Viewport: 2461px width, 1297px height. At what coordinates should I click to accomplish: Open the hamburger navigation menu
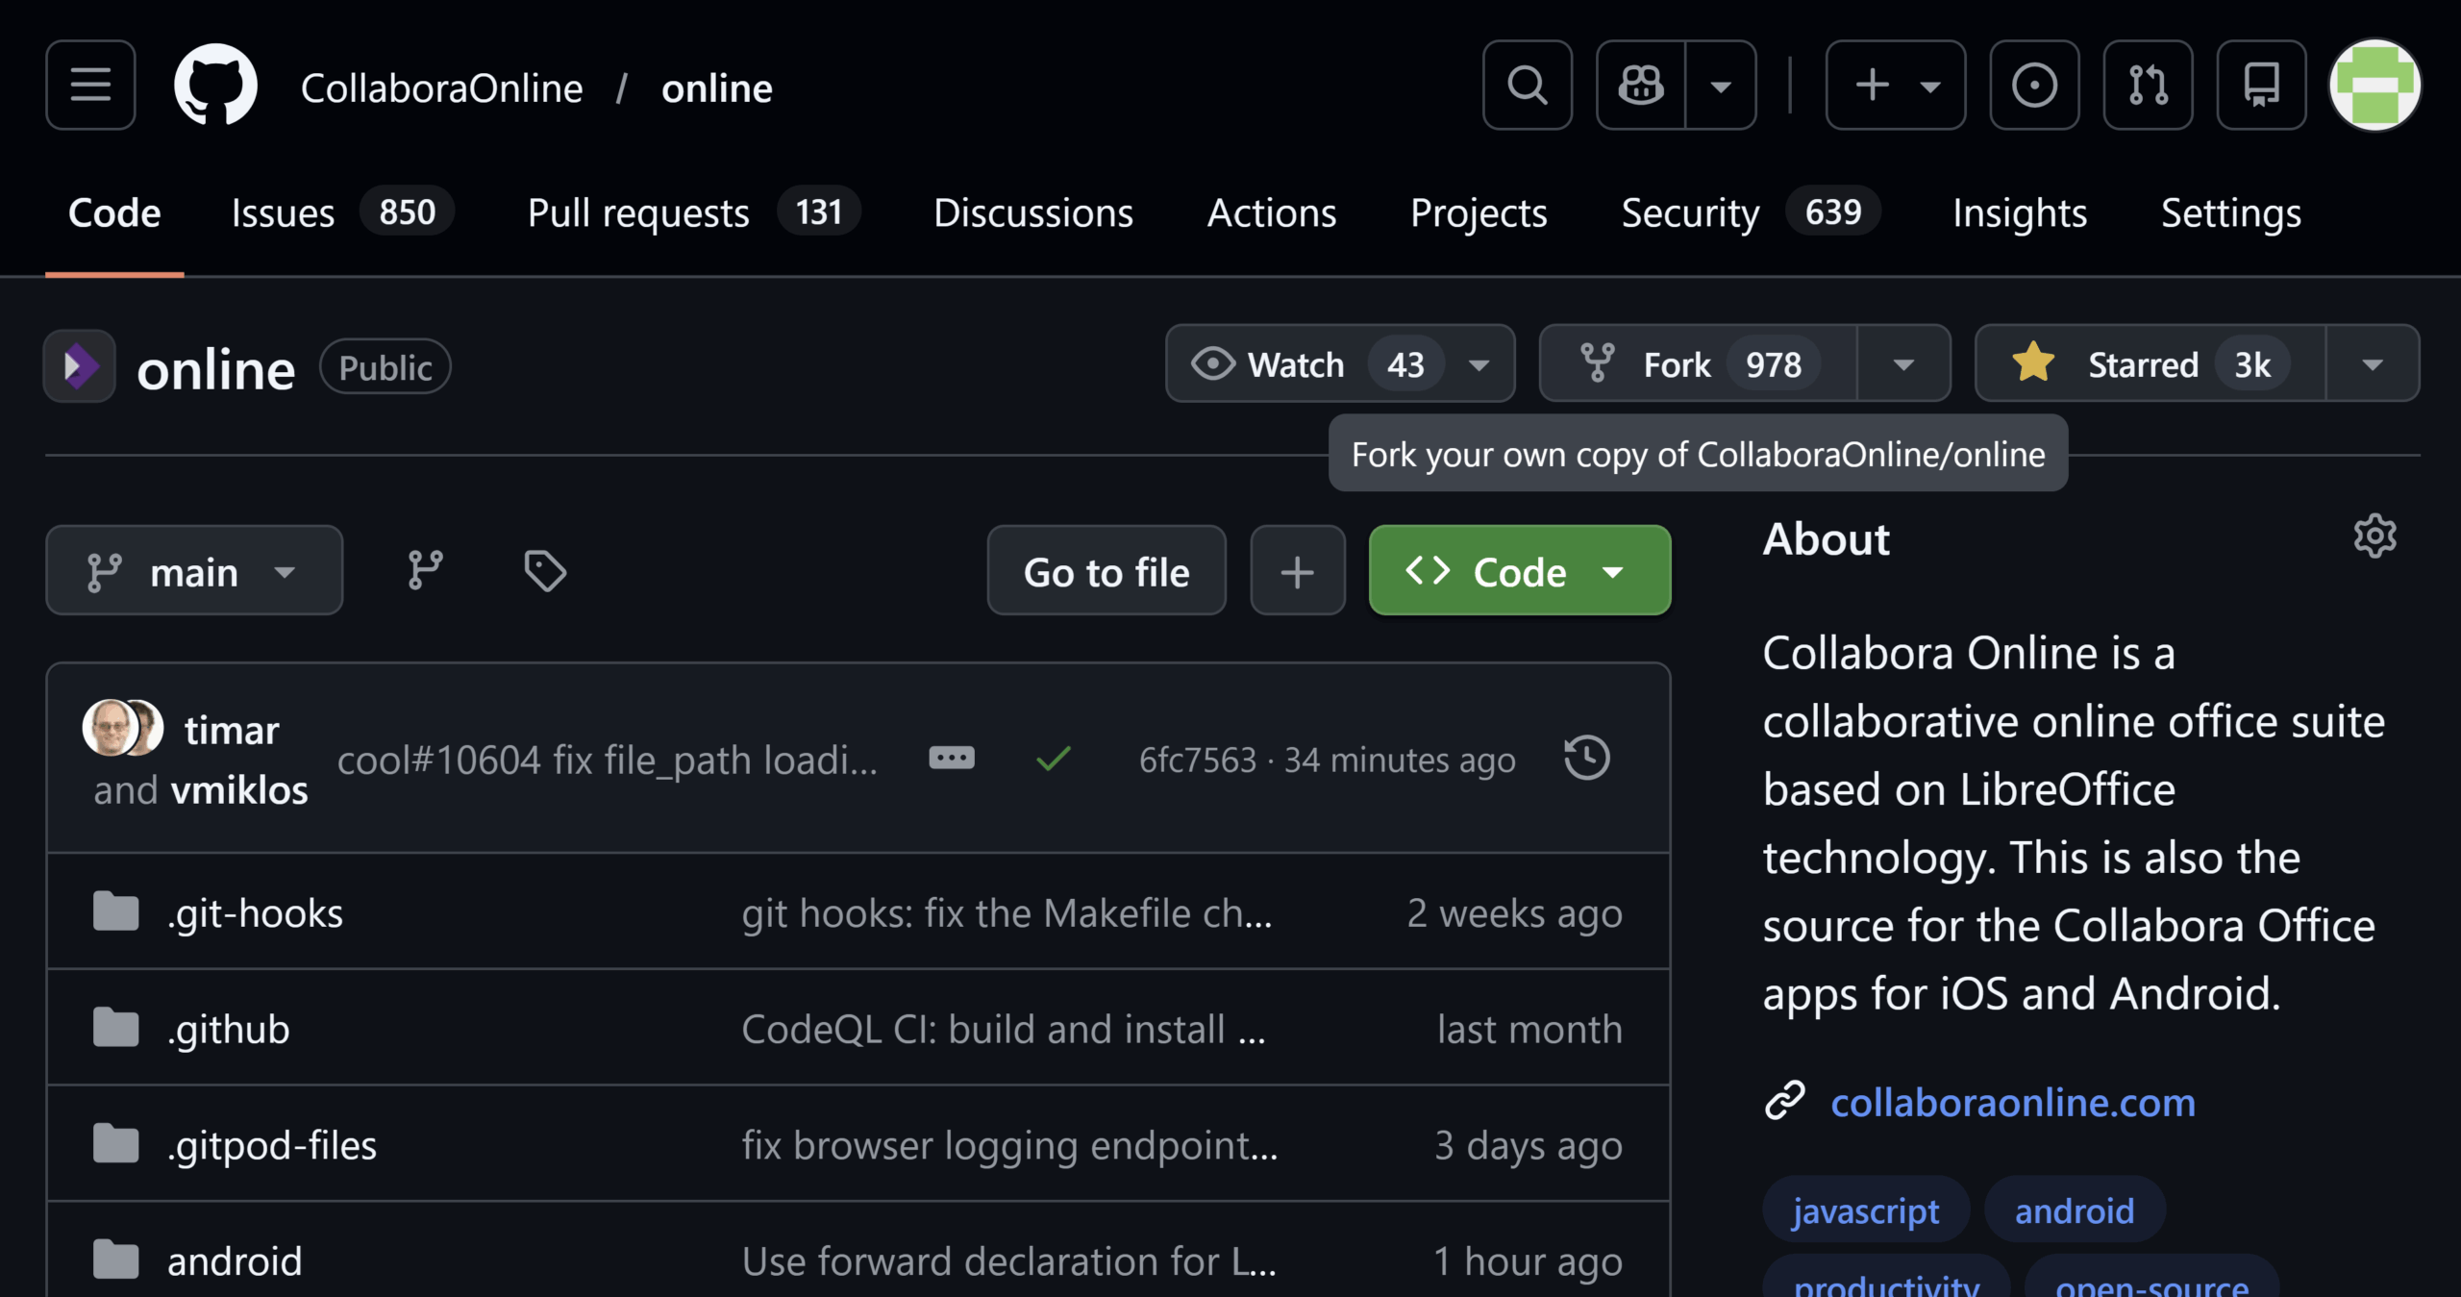click(90, 85)
